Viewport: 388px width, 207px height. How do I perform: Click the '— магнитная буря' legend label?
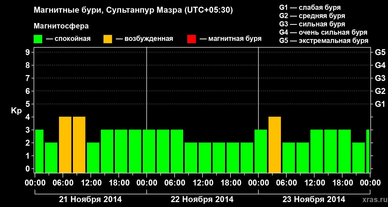(230, 39)
